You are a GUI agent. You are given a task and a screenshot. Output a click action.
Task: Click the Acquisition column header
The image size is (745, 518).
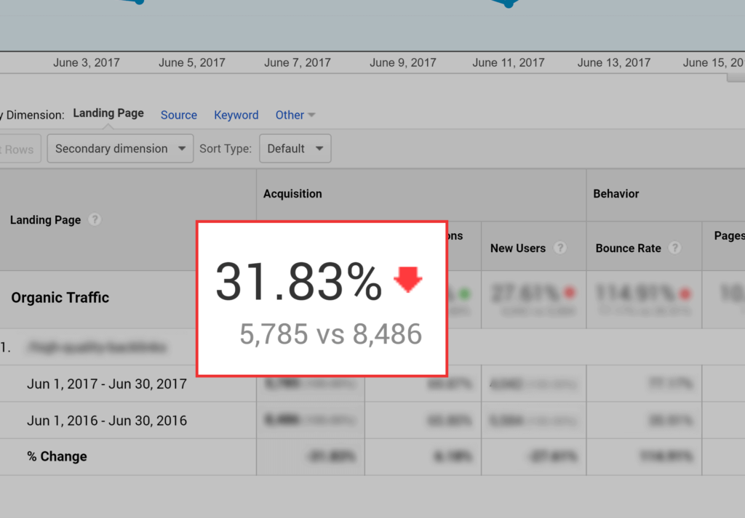pyautogui.click(x=292, y=194)
